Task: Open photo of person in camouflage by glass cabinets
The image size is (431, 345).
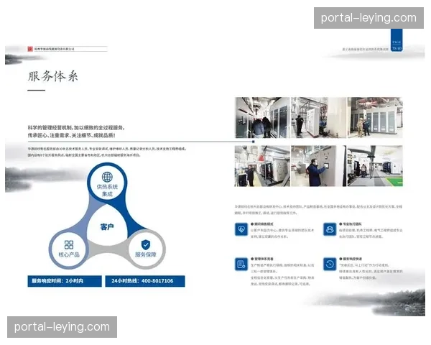Action: (x=375, y=117)
